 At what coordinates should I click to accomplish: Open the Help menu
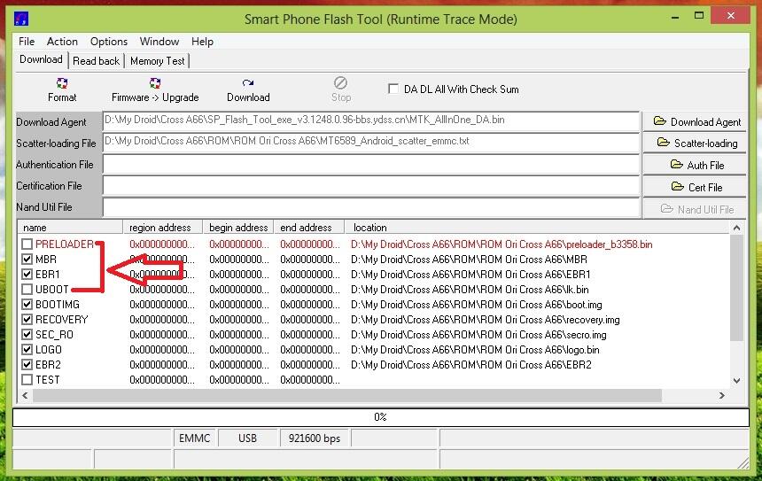(x=202, y=42)
